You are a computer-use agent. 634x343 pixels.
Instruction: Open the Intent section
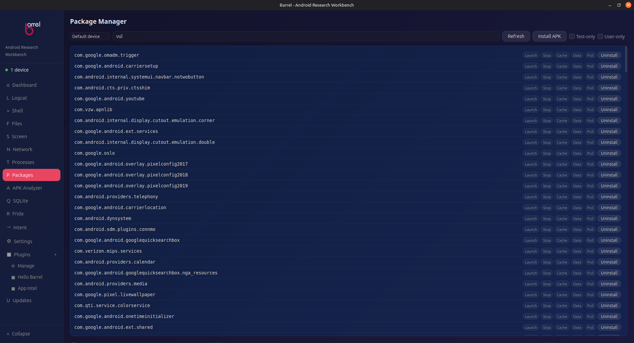tap(31, 228)
